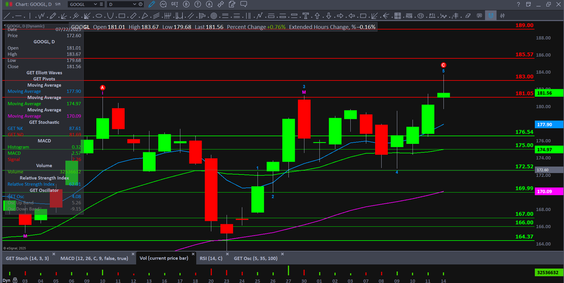564x283 pixels.
Task: Select the trend line drawing tool
Action: (8, 16)
